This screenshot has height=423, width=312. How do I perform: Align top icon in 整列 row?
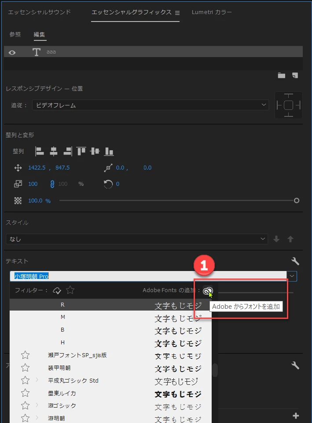pos(81,151)
